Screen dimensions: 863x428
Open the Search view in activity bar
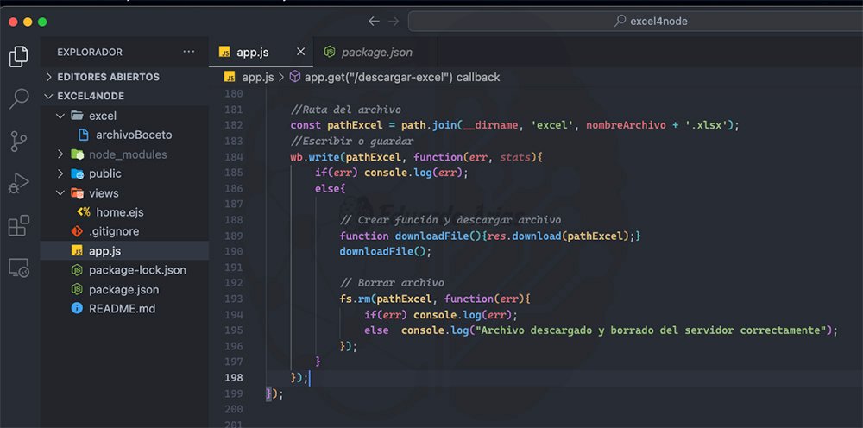[x=19, y=99]
